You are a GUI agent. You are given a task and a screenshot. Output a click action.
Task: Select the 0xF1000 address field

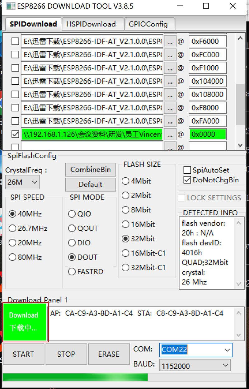click(208, 68)
